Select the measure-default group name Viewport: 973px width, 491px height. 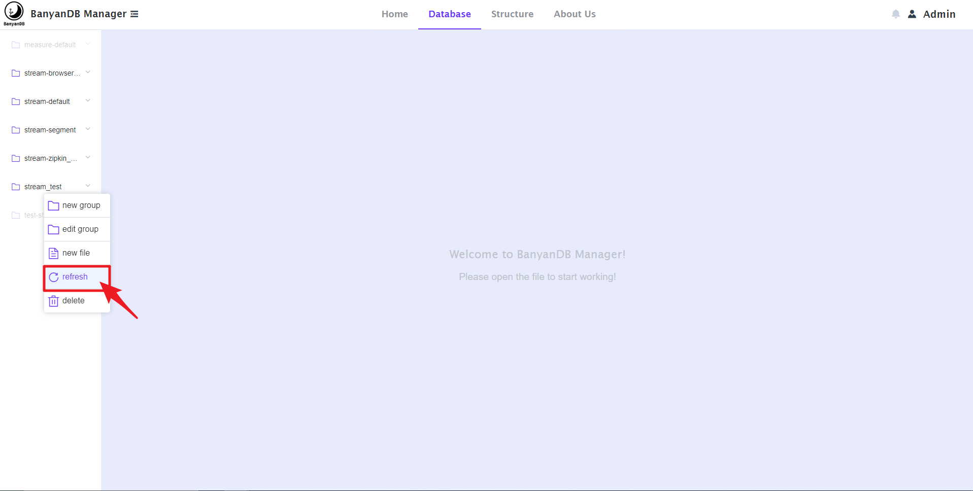click(50, 45)
